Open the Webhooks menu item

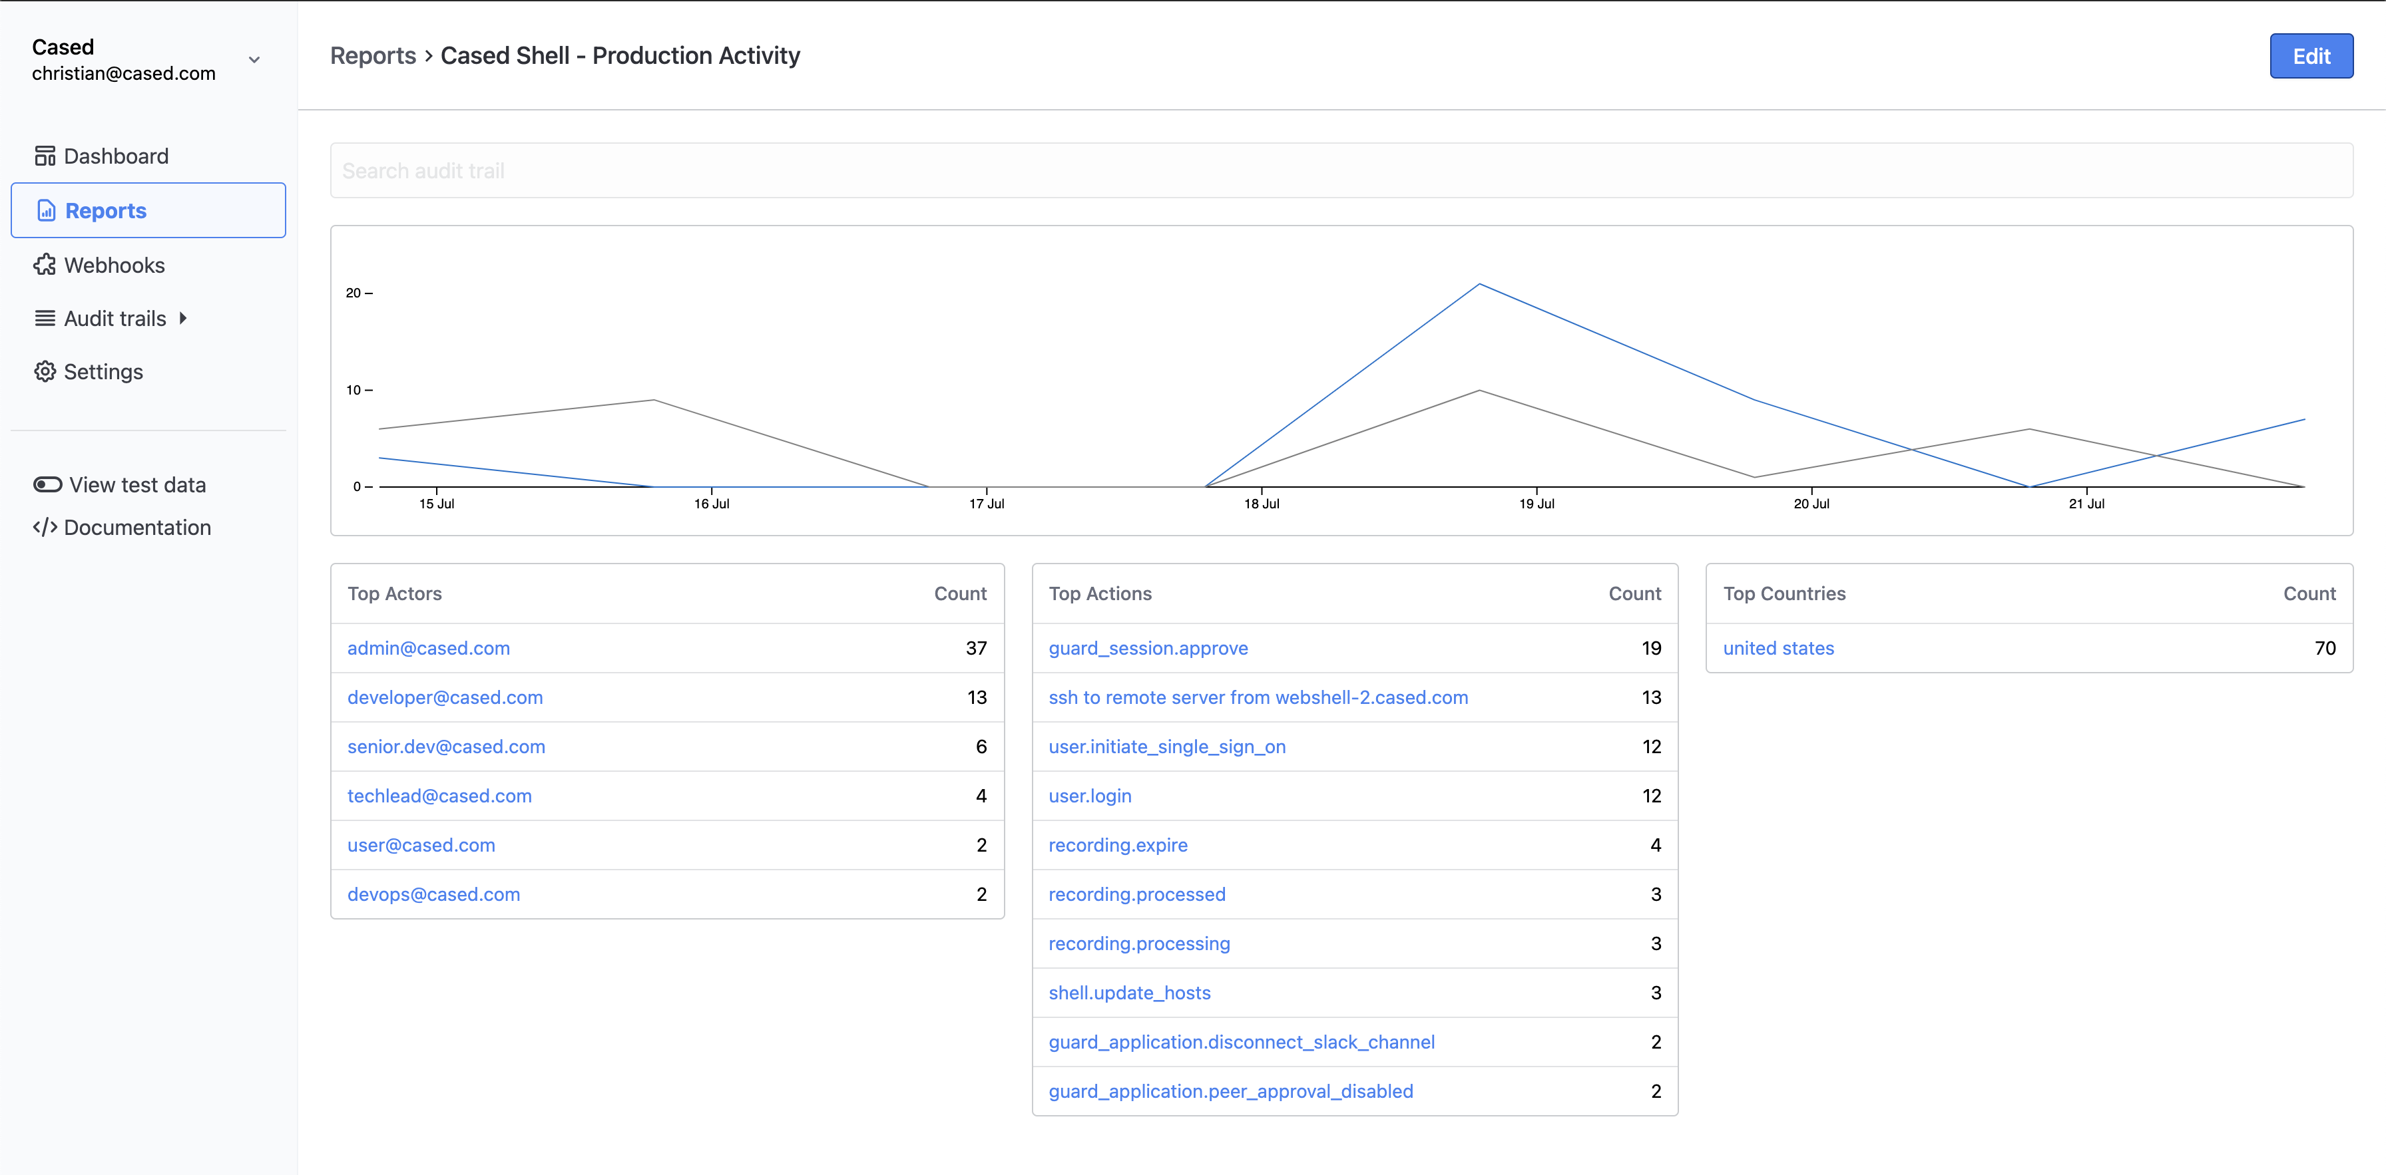[x=114, y=265]
